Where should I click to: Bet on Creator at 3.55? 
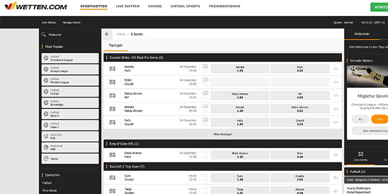pos(300,178)
